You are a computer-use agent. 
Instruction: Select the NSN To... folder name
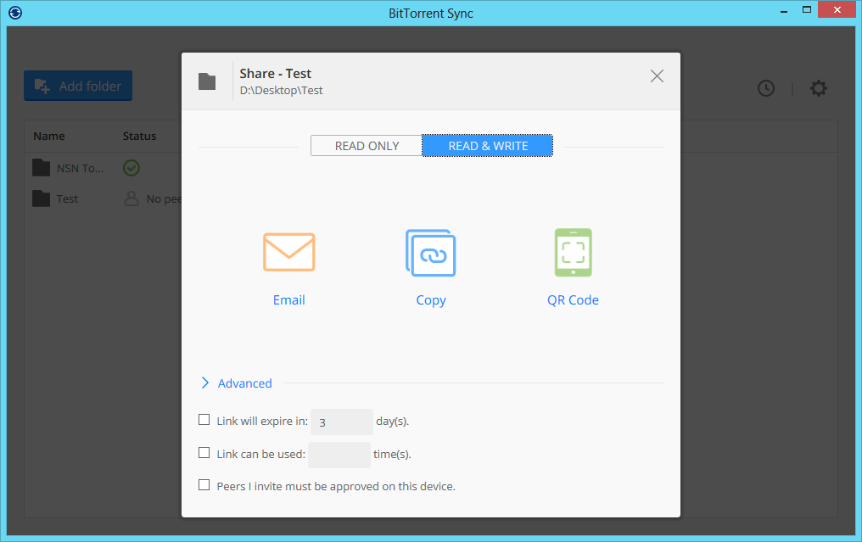[x=81, y=168]
